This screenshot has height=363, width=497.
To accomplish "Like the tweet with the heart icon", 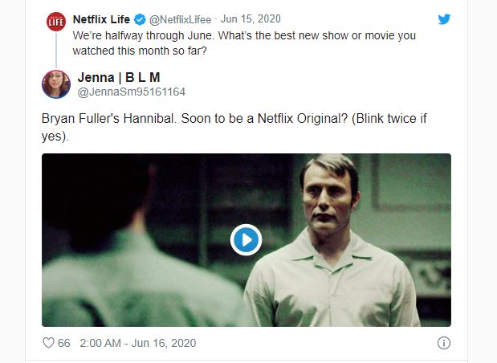I will coord(48,343).
